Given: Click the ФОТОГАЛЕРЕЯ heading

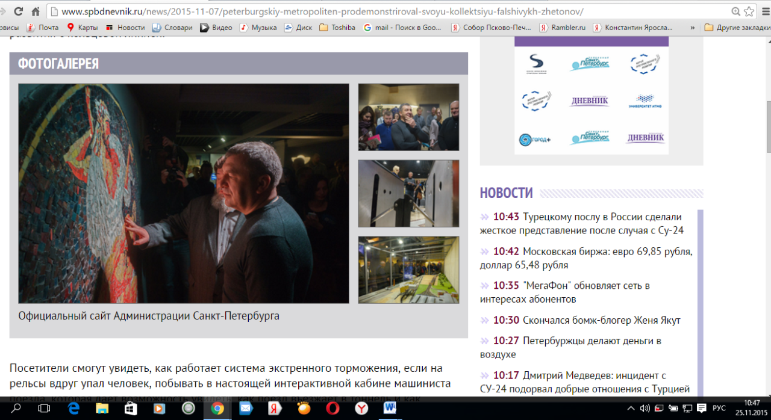Looking at the screenshot, I should (58, 64).
